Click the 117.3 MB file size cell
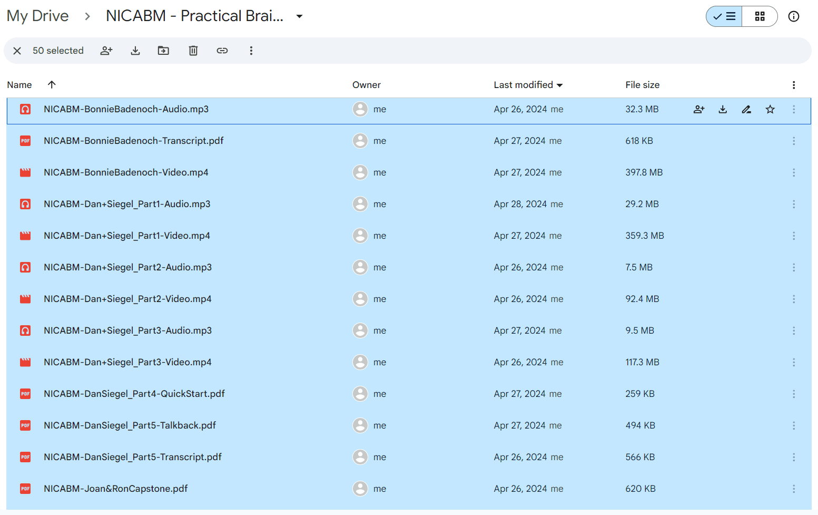Image resolution: width=818 pixels, height=515 pixels. click(x=643, y=362)
